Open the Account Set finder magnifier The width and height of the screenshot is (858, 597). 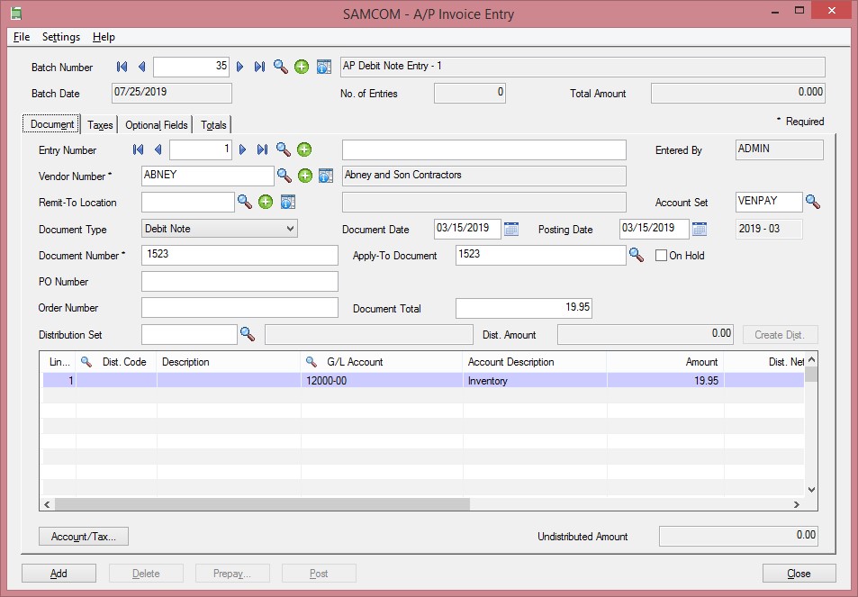pyautogui.click(x=813, y=202)
